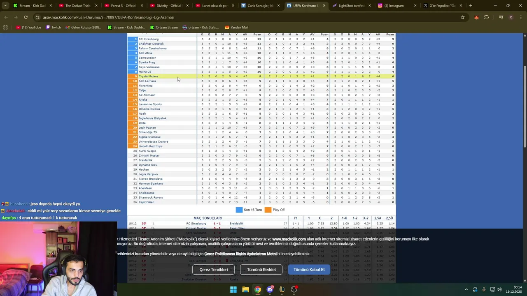Switch to Instagram tab
Image resolution: width=527 pixels, height=296 pixels.
398,6
